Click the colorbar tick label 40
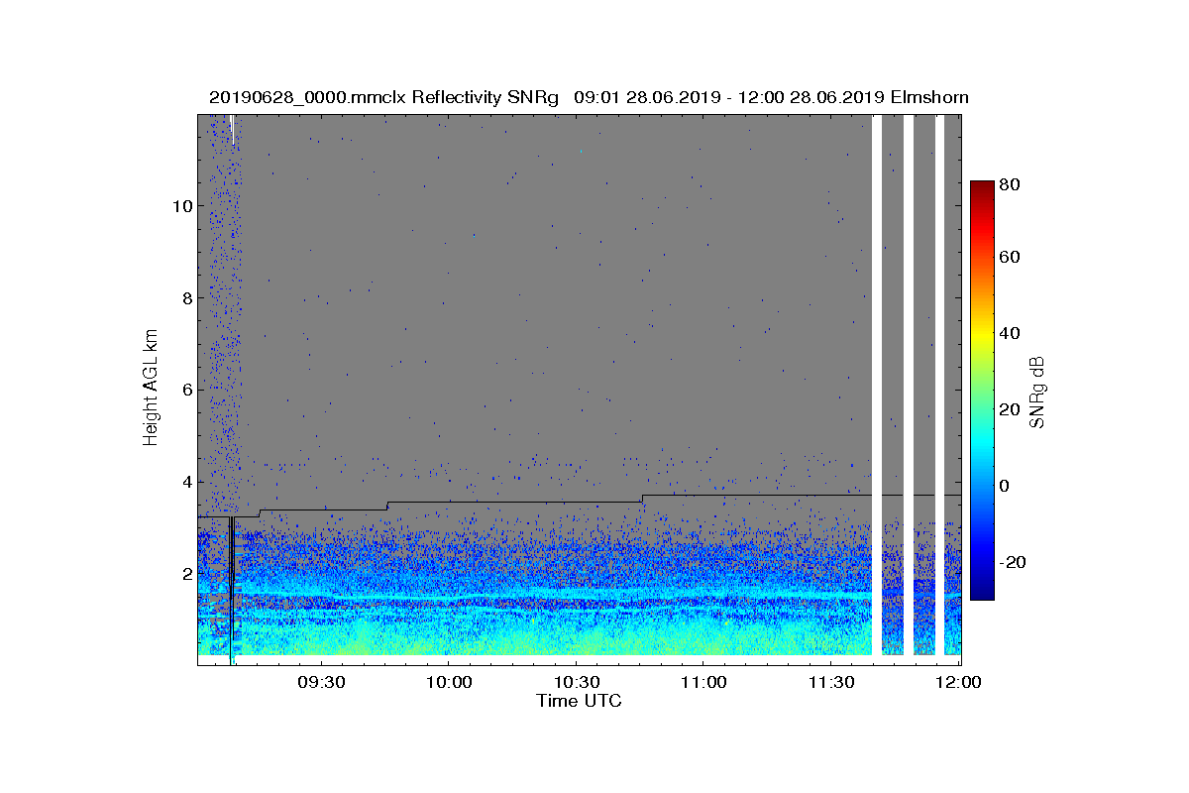This screenshot has width=1189, height=793. coord(1011,333)
